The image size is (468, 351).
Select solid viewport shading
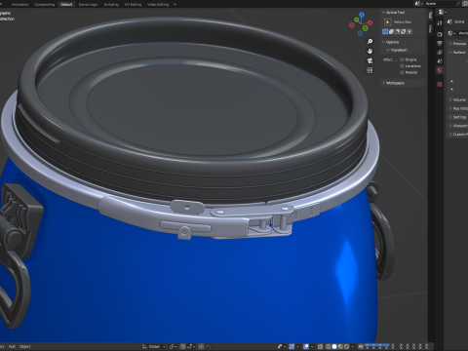334,346
